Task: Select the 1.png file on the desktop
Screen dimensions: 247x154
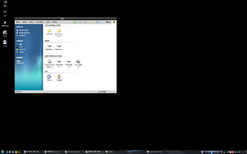Action: [5, 44]
